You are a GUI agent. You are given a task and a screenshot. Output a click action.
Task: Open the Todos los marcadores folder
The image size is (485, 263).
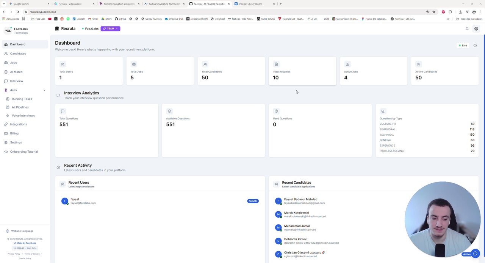click(469, 19)
